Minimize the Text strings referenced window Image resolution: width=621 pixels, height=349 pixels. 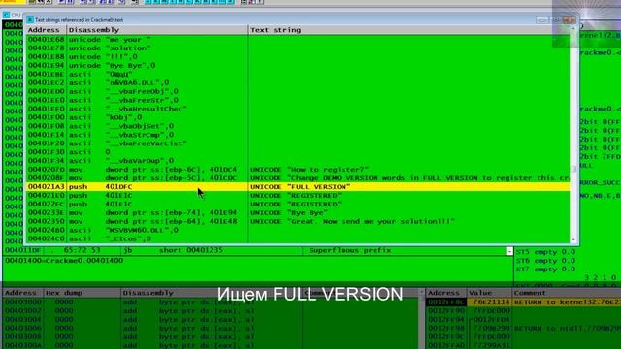pos(541,19)
